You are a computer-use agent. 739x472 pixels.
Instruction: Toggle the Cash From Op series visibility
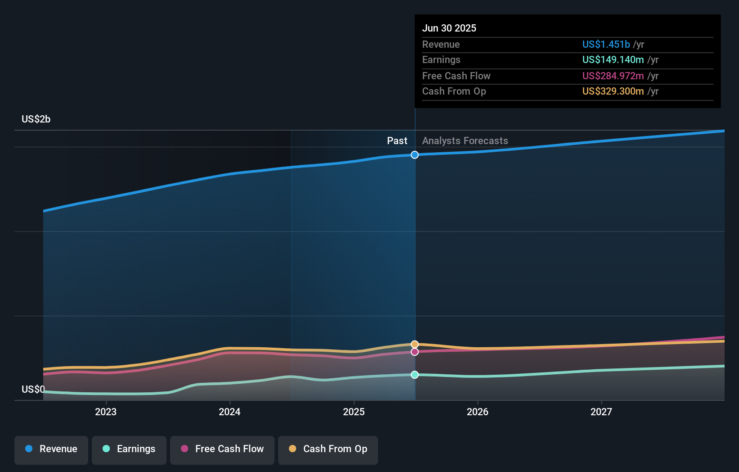(x=328, y=449)
